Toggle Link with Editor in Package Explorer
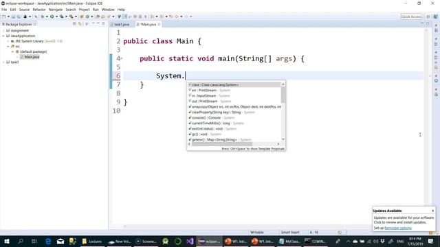Viewport: 440px width, 247px height. [80, 24]
